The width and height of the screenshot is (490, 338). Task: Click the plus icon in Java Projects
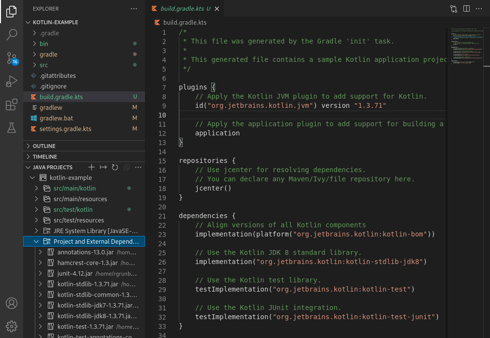[x=91, y=167]
